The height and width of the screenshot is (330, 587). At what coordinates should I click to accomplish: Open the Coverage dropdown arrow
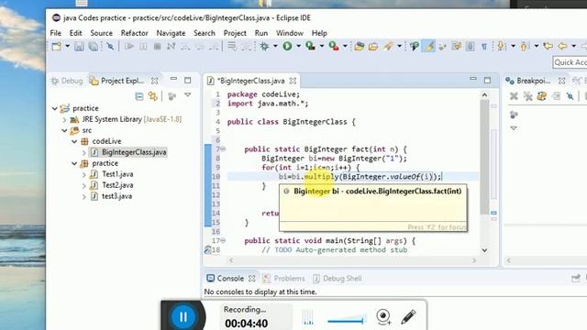(x=322, y=46)
